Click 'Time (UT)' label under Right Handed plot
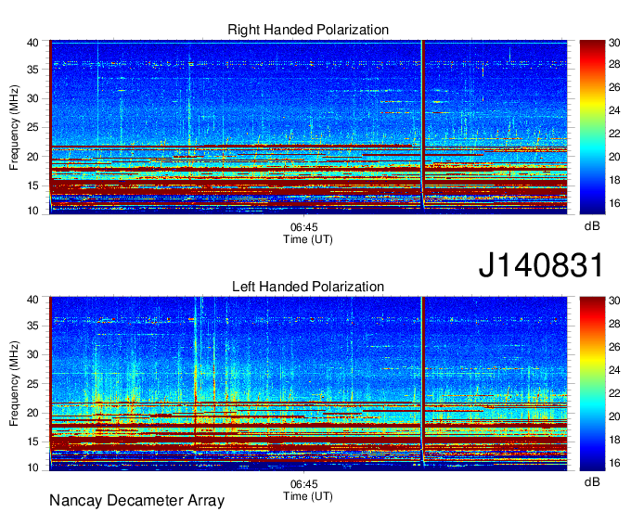This screenshot has height=512, width=631. [308, 239]
